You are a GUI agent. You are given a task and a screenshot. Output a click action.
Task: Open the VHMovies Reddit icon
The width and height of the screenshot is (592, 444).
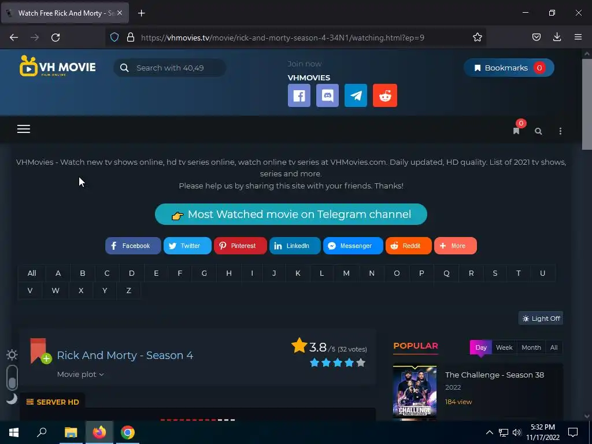coord(384,95)
